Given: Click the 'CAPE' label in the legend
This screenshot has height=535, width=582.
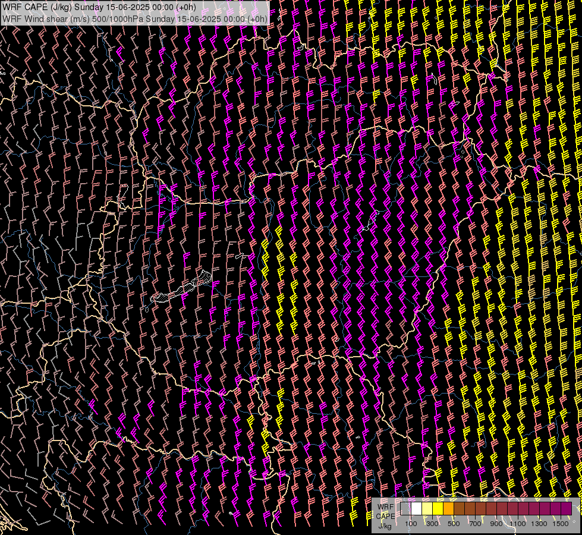Looking at the screenshot, I should 386,517.
